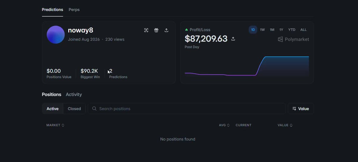The width and height of the screenshot is (358, 162).
Task: Sort by the AVG column header
Action: (x=224, y=125)
